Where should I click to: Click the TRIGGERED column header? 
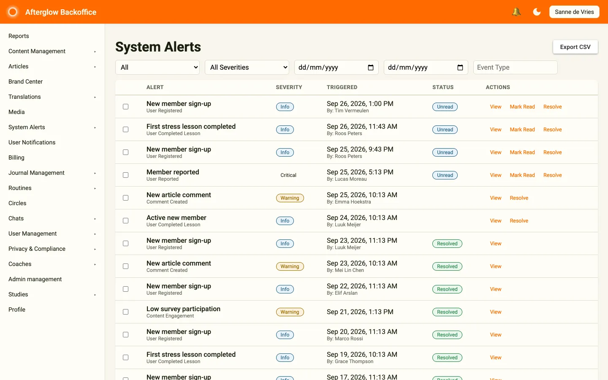point(342,87)
